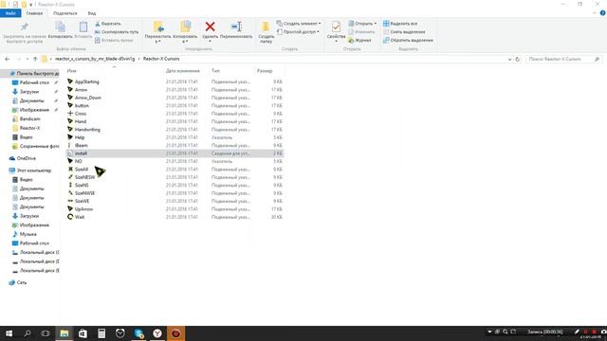Open Reactor-X folder in sidebar

(x=29, y=128)
